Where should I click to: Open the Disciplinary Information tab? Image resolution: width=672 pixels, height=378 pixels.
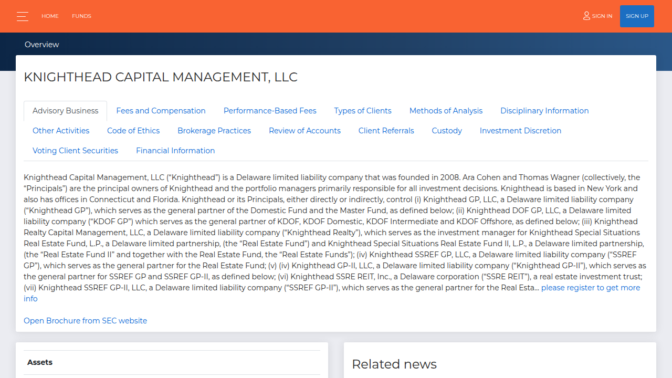[x=544, y=111]
